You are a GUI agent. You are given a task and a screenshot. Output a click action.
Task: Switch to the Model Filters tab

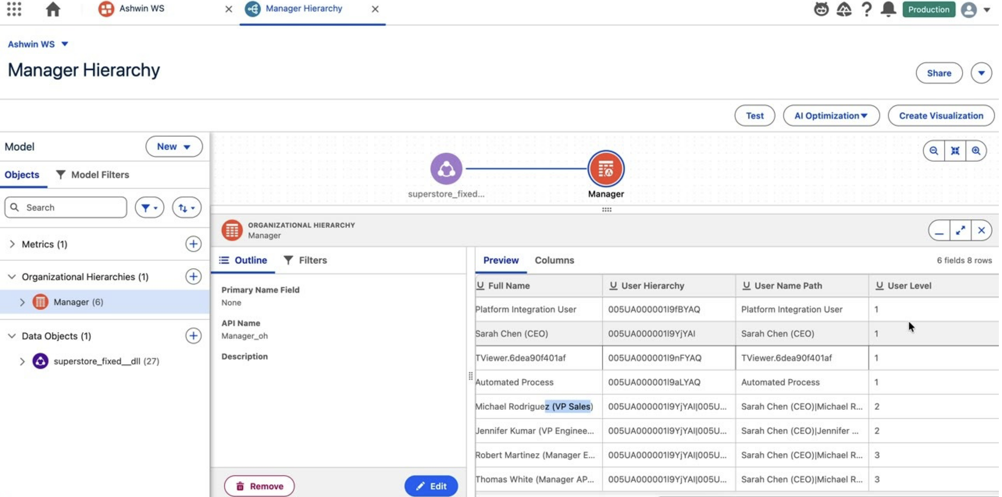tap(93, 174)
